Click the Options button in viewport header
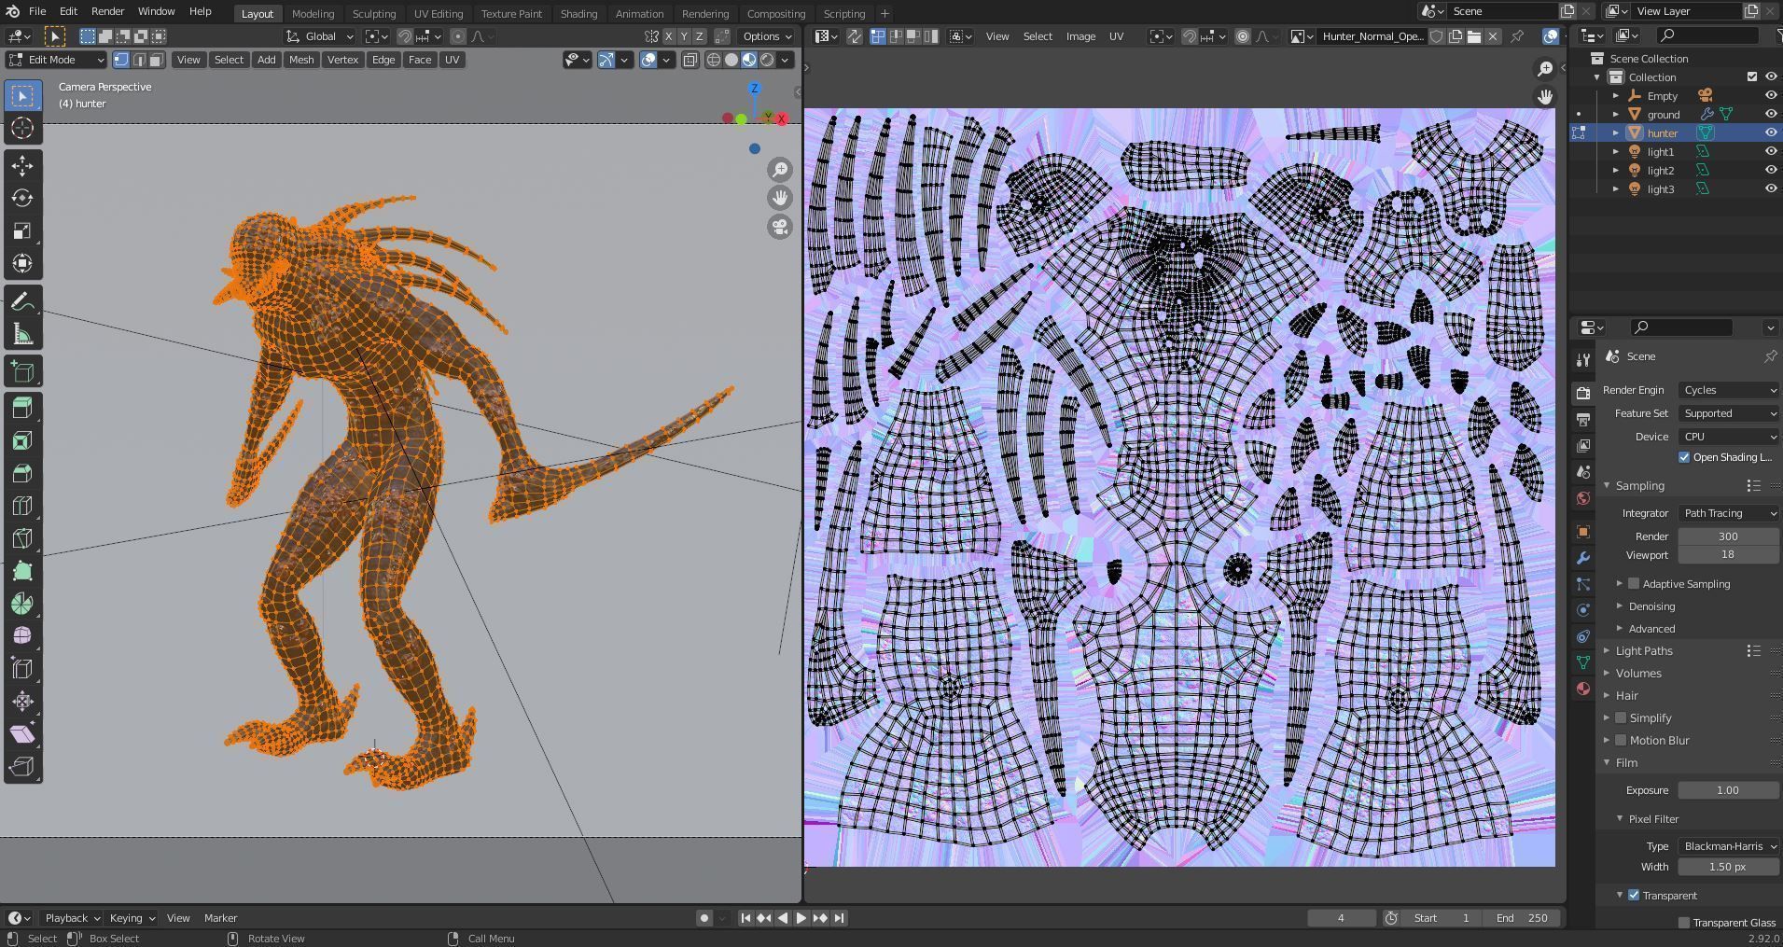 click(x=767, y=36)
